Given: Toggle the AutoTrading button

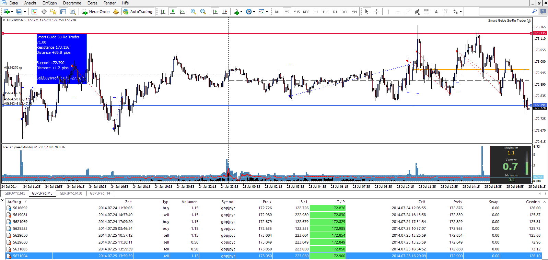Looking at the screenshot, I should click(x=138, y=12).
